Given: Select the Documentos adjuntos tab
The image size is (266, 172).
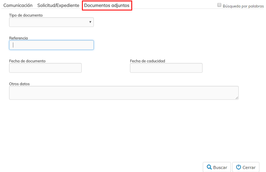Looking at the screenshot, I should 107,6.
